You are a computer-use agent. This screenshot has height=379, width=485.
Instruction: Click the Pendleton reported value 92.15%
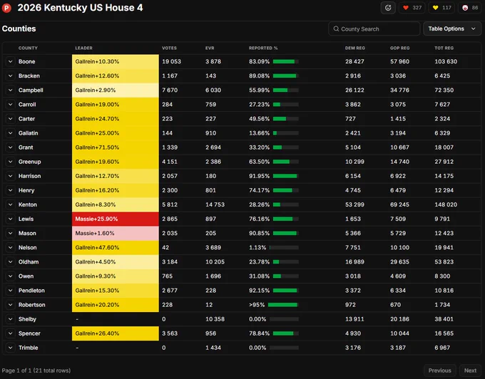pyautogui.click(x=259, y=291)
